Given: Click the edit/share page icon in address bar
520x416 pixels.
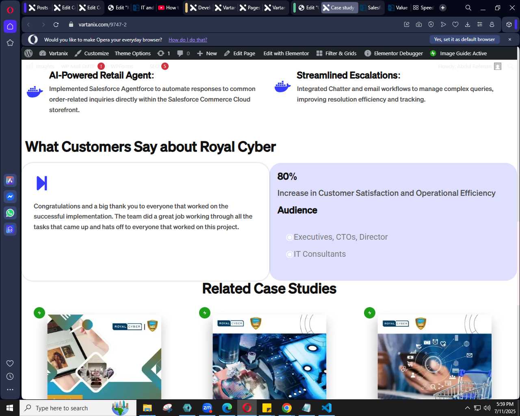Looking at the screenshot, I should tap(407, 24).
